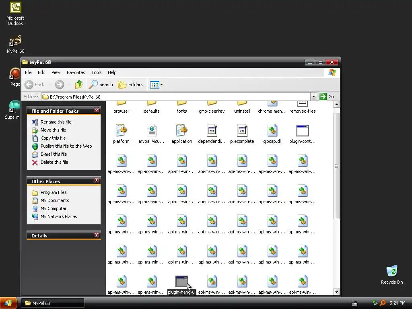The width and height of the screenshot is (412, 309).
Task: Click MyPal 68 taskbar button
Action: pyautogui.click(x=53, y=303)
